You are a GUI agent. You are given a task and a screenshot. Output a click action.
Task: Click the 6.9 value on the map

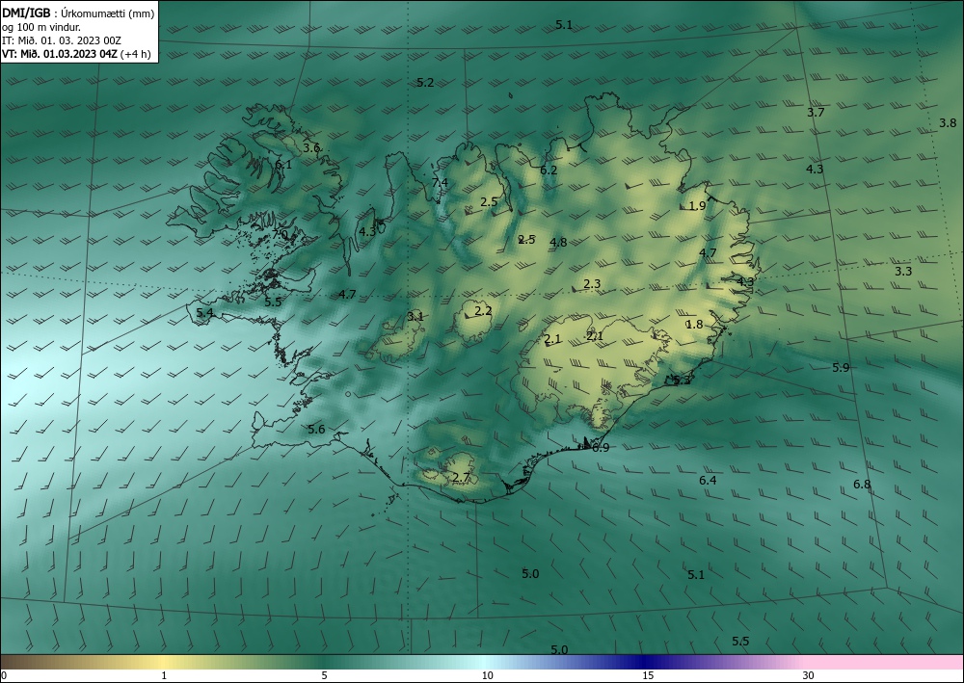tap(601, 448)
